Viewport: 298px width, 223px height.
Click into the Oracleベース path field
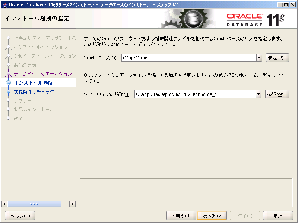[188, 58]
